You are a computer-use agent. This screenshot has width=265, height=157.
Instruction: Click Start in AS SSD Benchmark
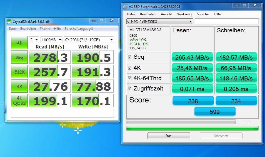[x=169, y=136]
